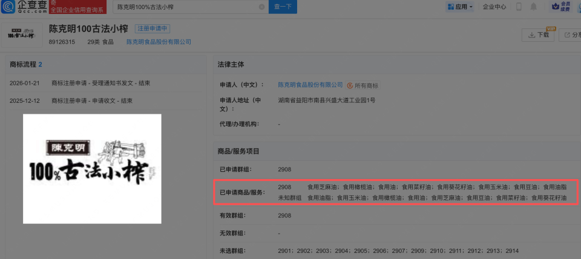Image resolution: width=581 pixels, height=259 pixels.
Task: Click the 注册申请中 status tag
Action: [153, 28]
